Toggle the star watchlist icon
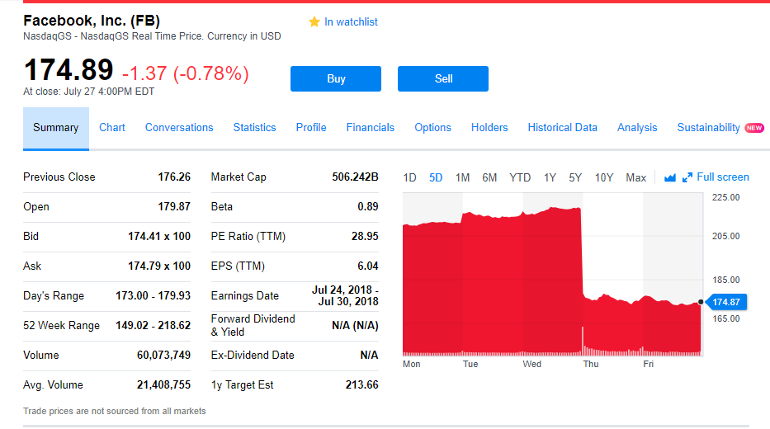Viewport: 770px width, 429px height. pyautogui.click(x=314, y=22)
